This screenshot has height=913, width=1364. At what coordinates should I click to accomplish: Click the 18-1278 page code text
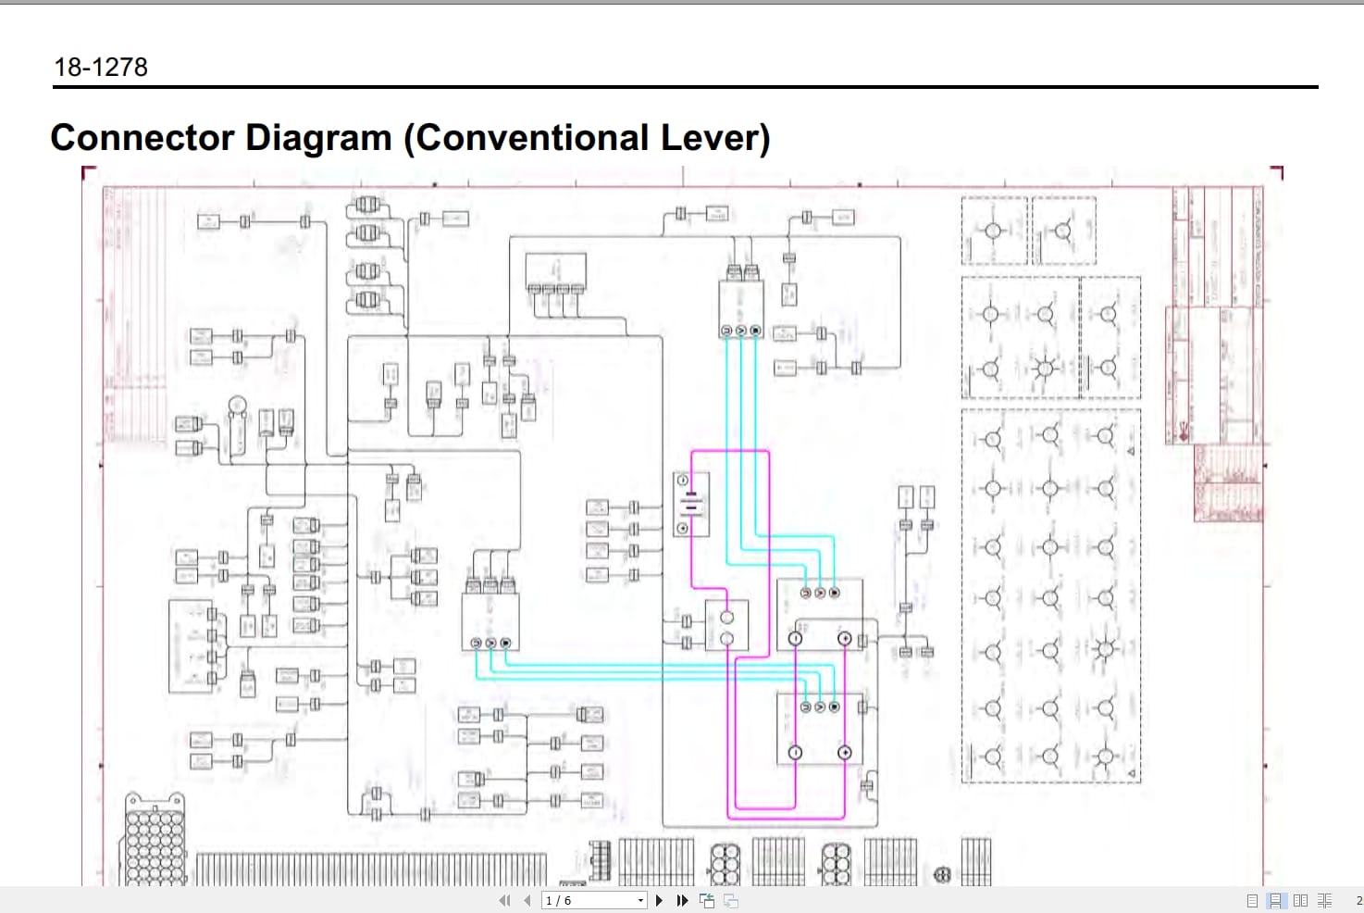(x=101, y=67)
